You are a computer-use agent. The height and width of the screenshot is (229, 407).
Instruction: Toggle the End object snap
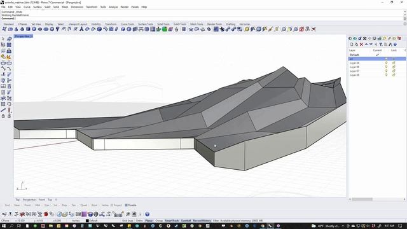7,205
